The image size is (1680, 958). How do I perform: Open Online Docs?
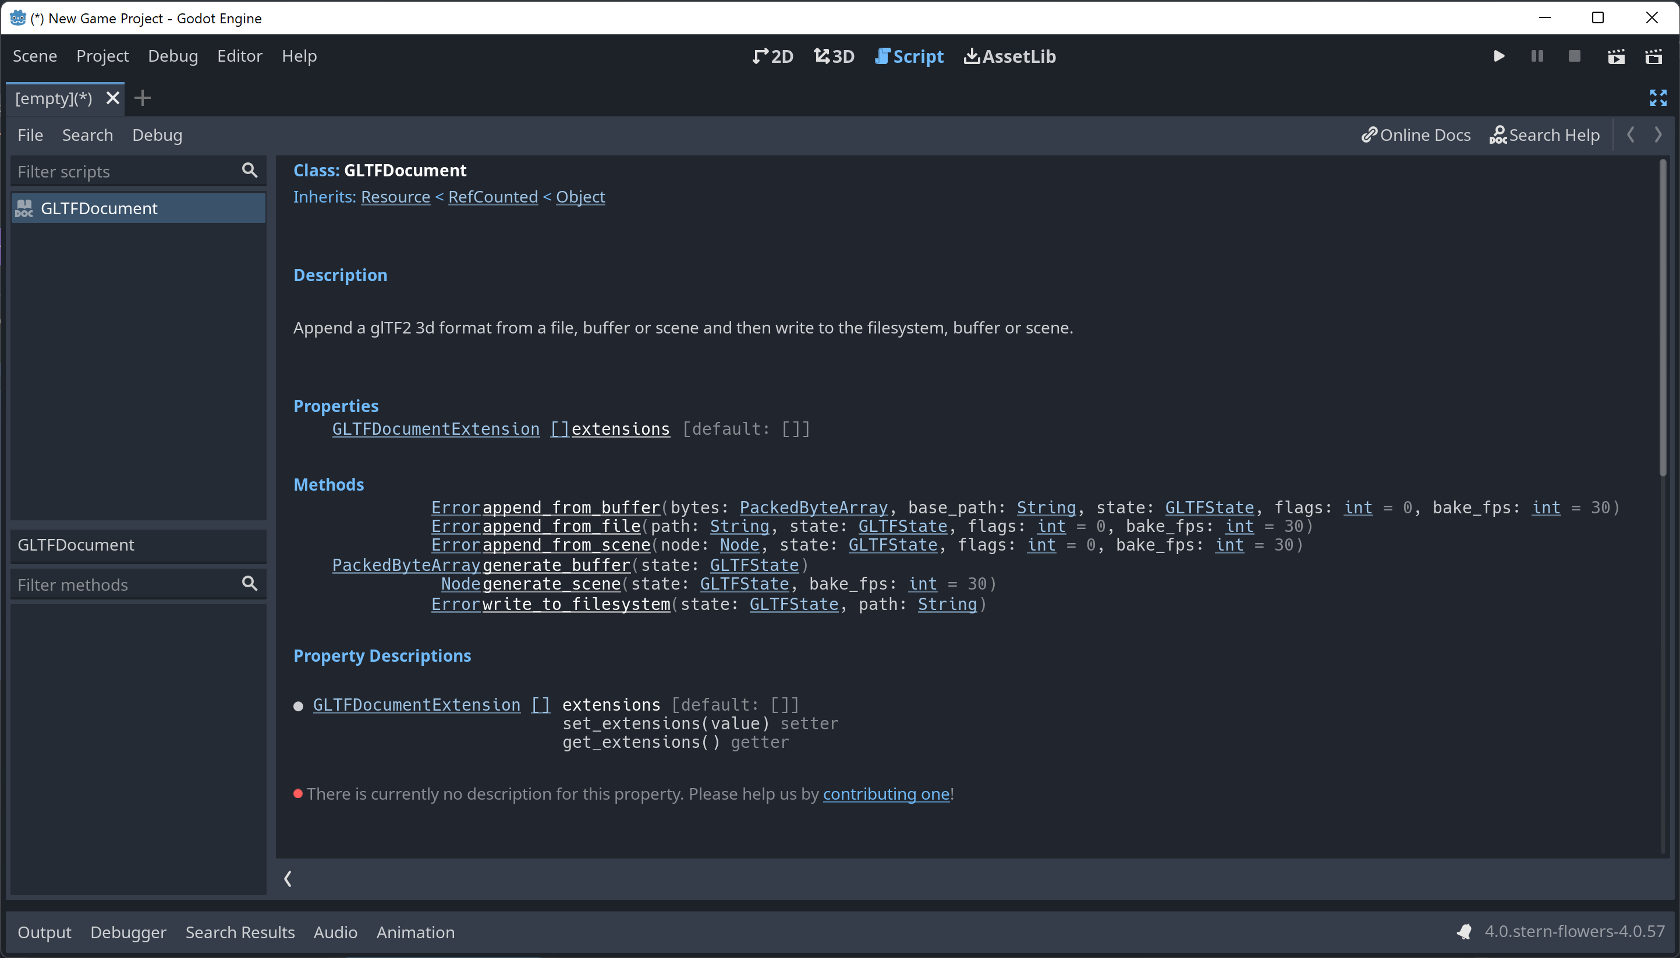pos(1413,135)
